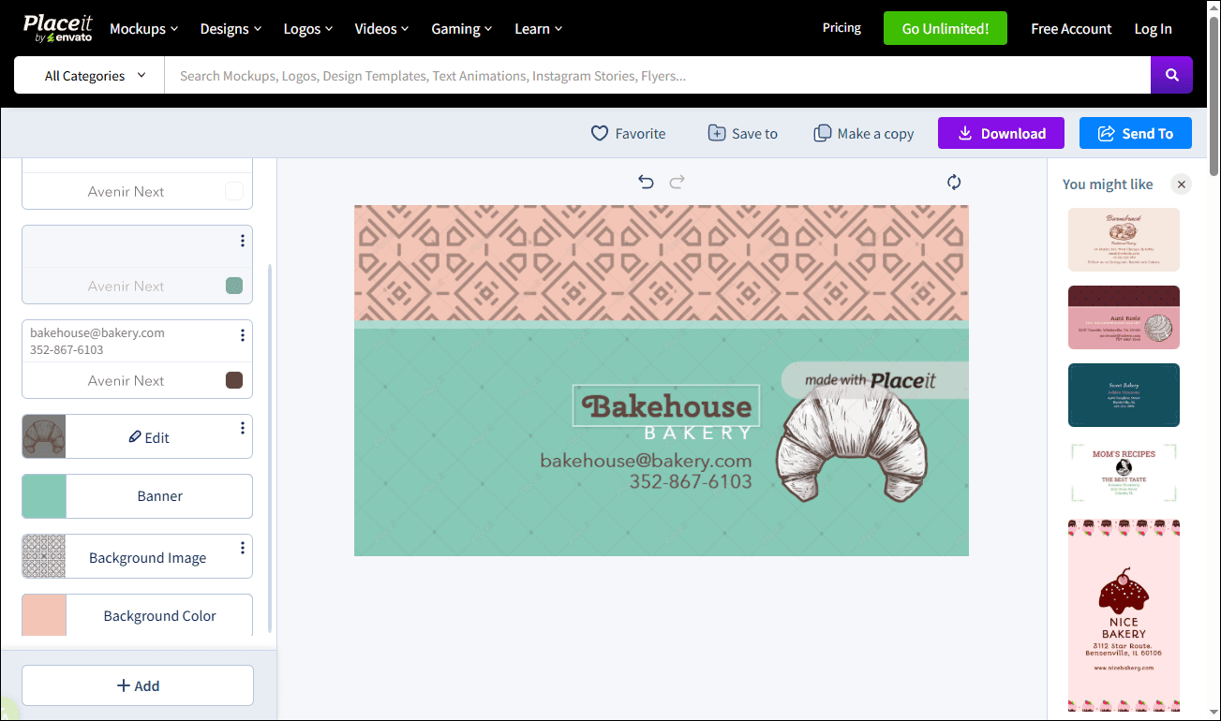Open options menu on bakehouse email layer
The height and width of the screenshot is (721, 1221).
(243, 335)
